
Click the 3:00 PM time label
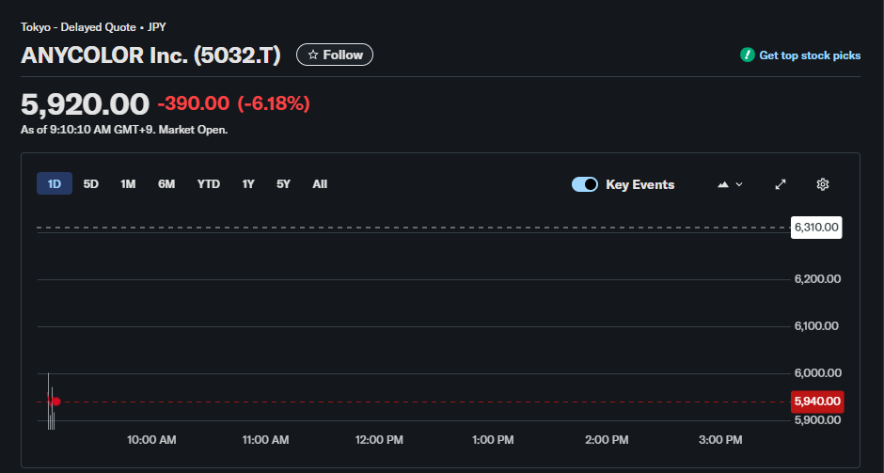coord(720,440)
